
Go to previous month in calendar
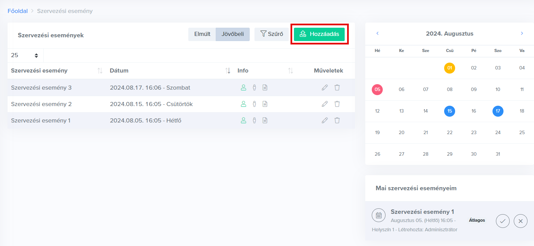click(x=378, y=34)
